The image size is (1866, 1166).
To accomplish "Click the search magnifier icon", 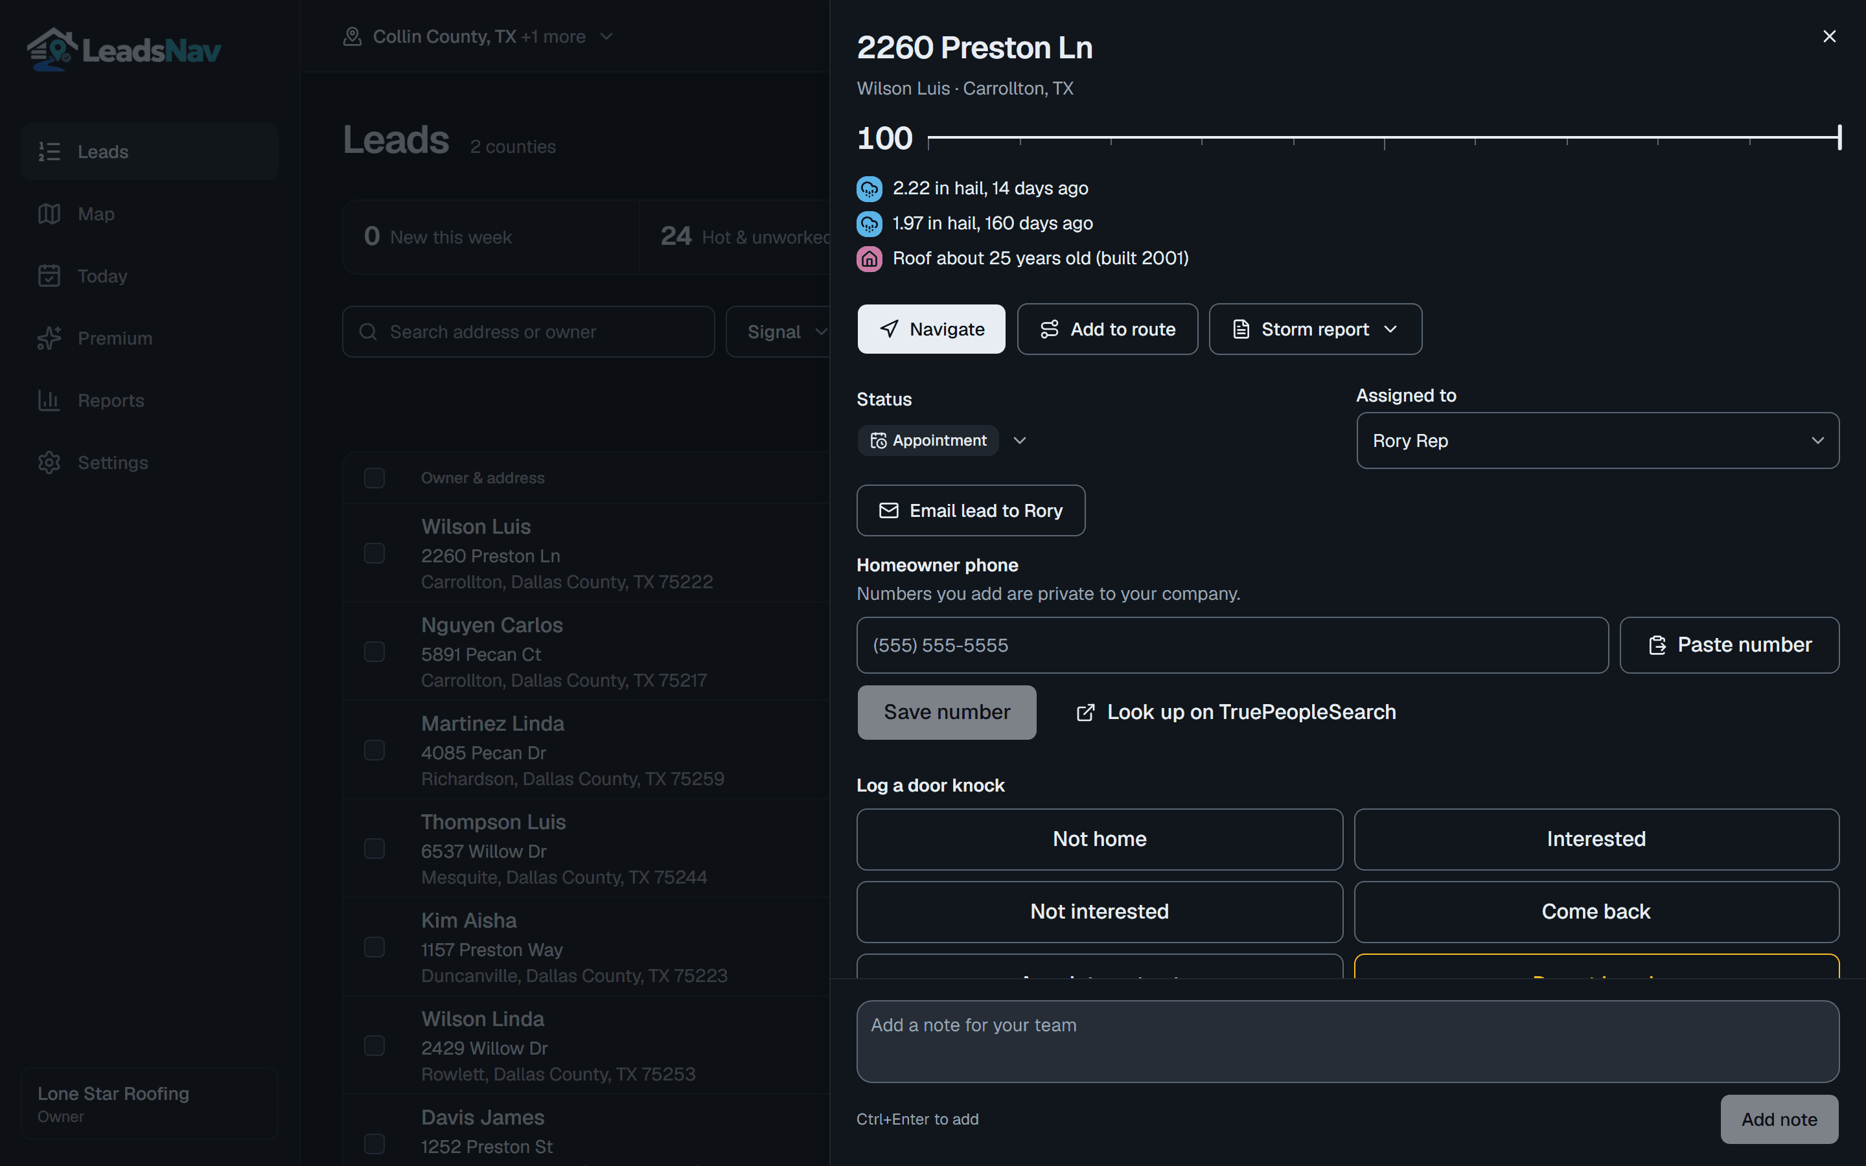I will 369,332.
